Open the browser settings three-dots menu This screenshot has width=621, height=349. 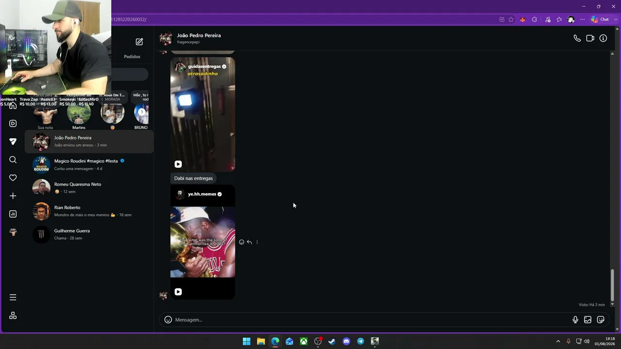tap(583, 19)
